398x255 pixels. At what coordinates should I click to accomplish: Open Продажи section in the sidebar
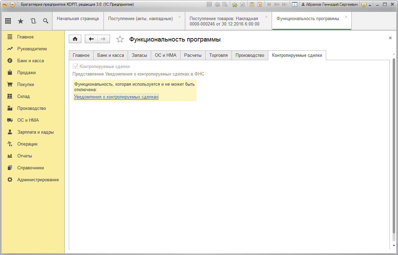[33, 72]
